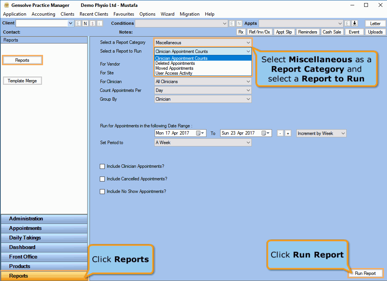The height and width of the screenshot is (281, 387).
Task: Click the N icon beside Client field
Action: [x=85, y=24]
